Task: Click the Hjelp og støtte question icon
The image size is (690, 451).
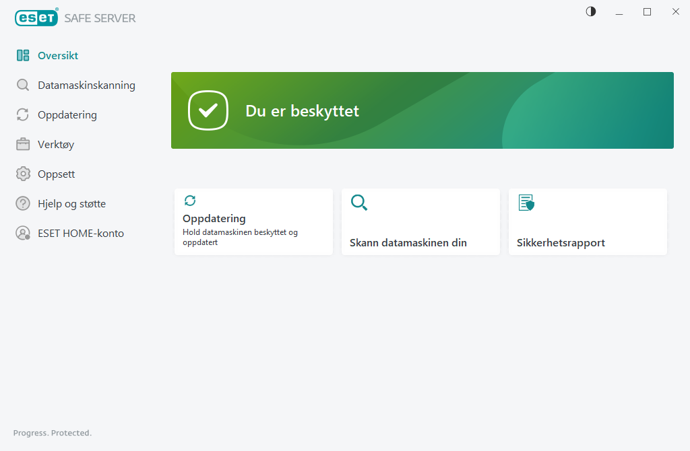Action: point(23,204)
